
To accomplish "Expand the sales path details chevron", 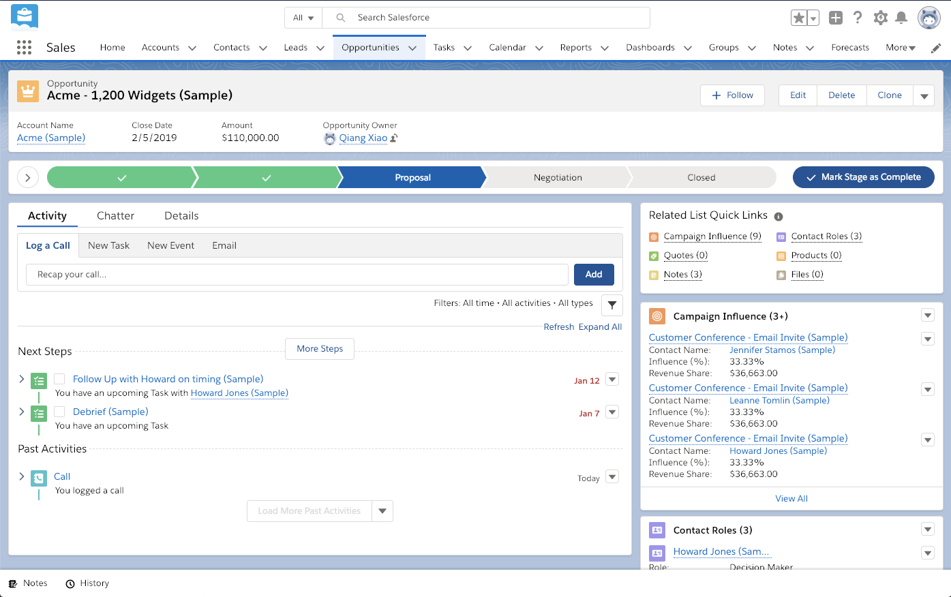I will (27, 177).
